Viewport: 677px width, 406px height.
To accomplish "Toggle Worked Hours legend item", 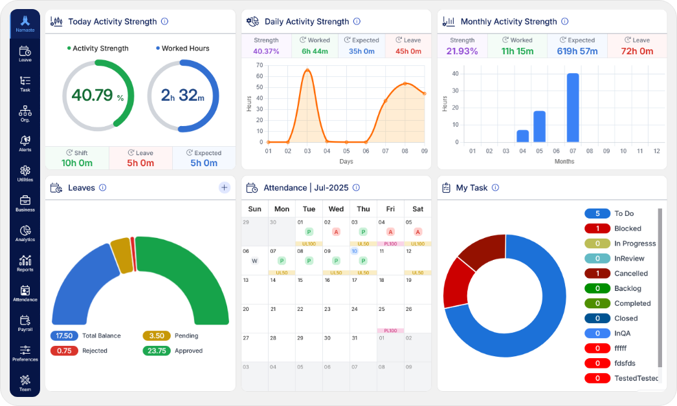I will pos(182,48).
